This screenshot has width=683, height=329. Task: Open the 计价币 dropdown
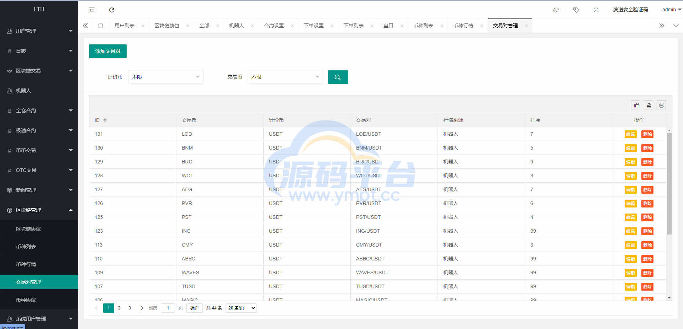coord(166,77)
